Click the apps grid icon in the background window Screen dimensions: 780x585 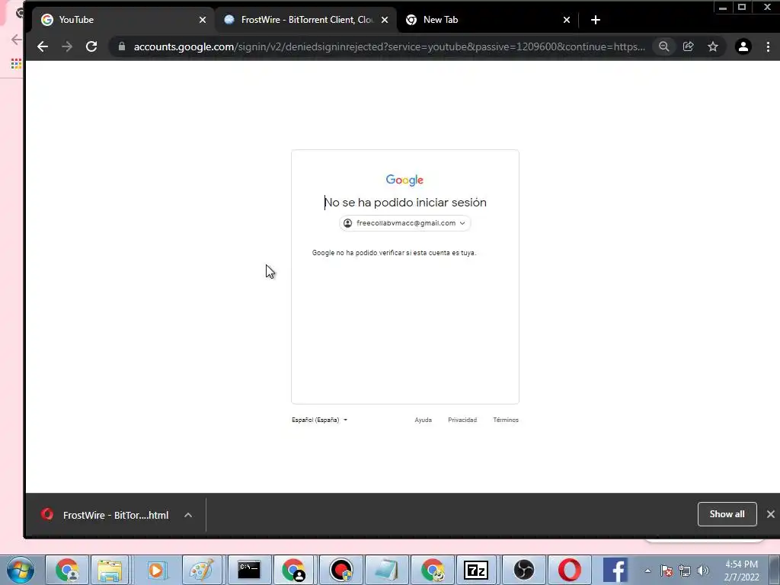16,64
